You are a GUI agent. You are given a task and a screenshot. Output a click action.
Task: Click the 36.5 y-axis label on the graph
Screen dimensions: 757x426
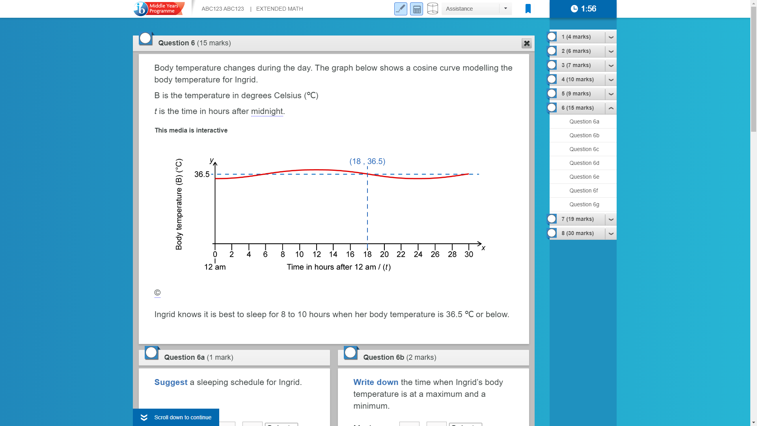(202, 174)
